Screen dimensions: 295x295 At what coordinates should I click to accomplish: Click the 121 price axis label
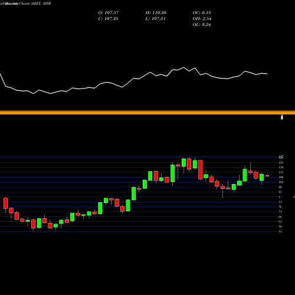[x=281, y=162]
